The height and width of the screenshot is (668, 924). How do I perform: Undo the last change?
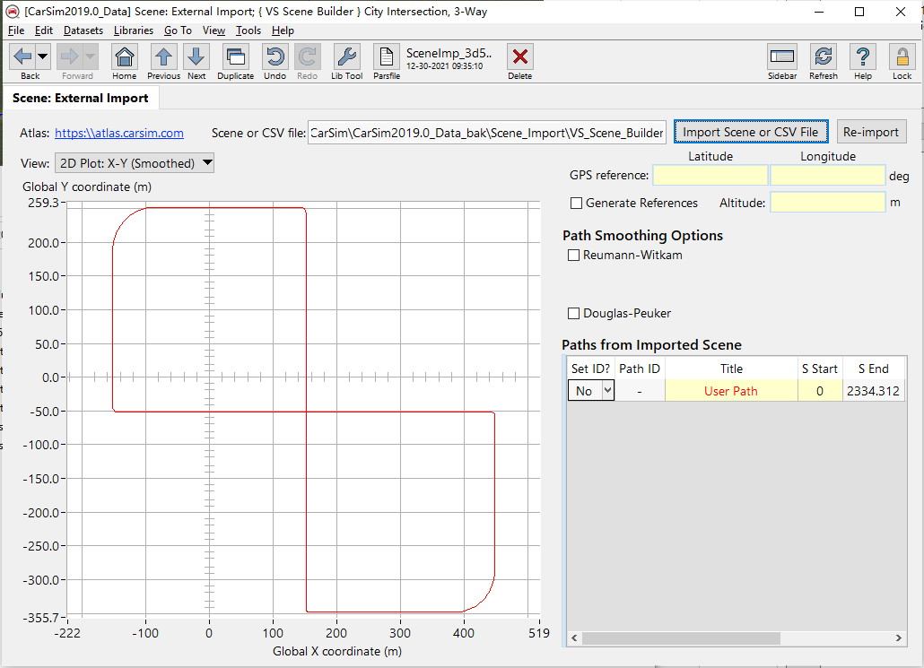point(275,57)
